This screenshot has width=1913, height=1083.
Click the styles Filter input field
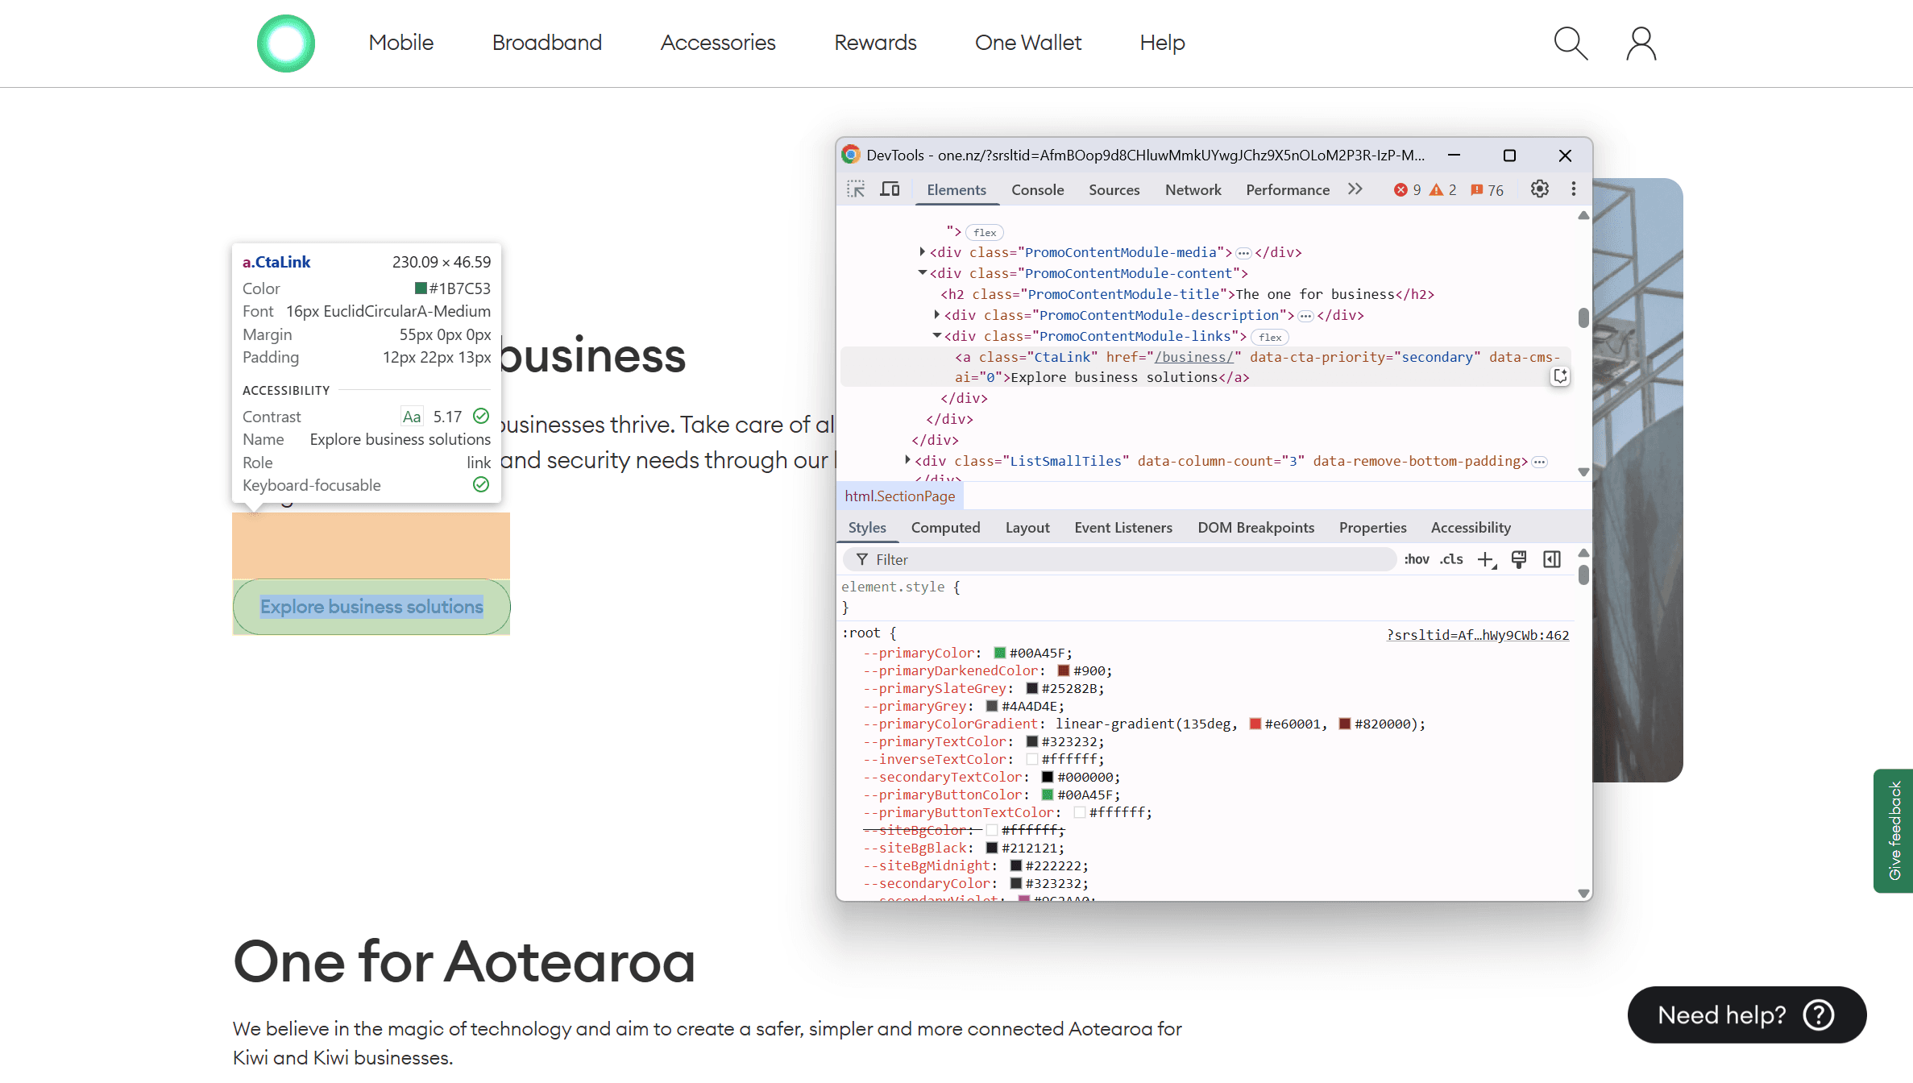pos(1119,560)
